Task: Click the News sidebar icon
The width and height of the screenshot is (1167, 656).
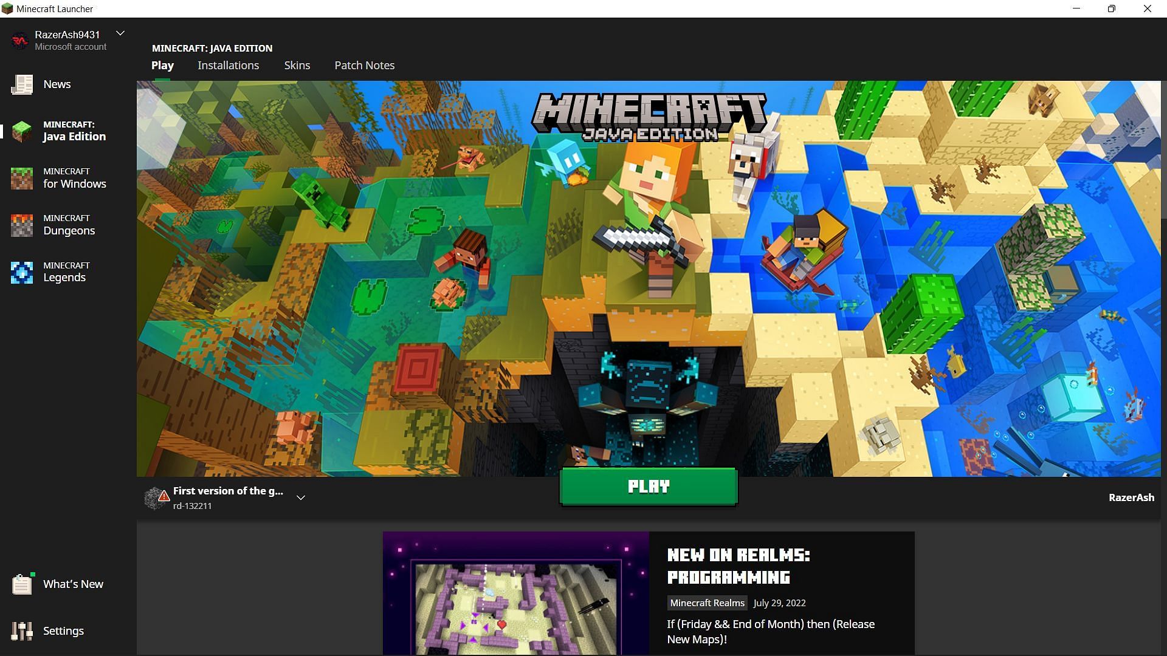Action: coord(22,84)
